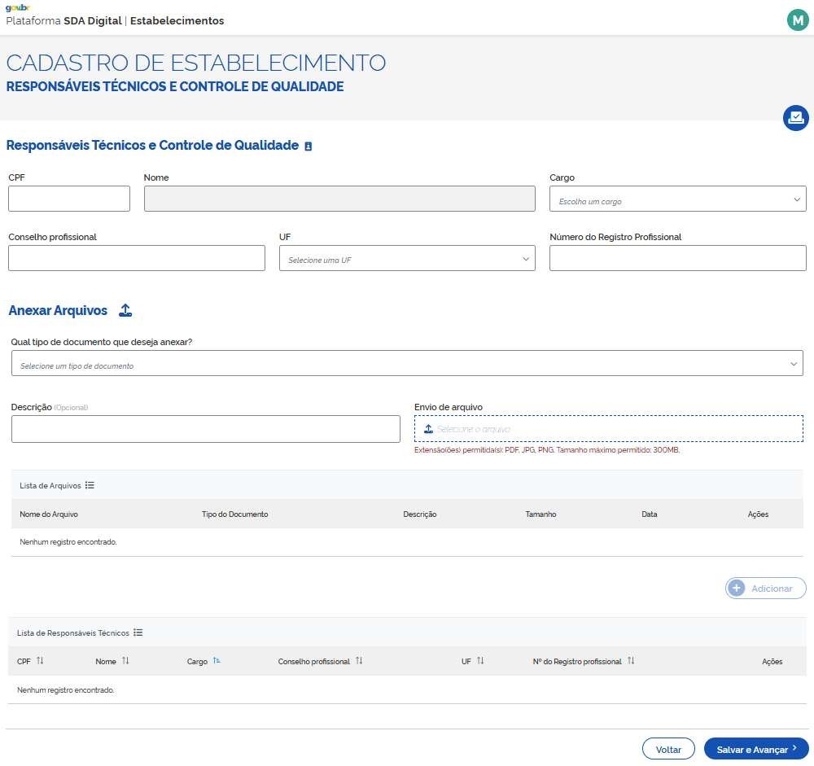This screenshot has height=766, width=814.
Task: Expand the UF selection dropdown
Action: (x=406, y=259)
